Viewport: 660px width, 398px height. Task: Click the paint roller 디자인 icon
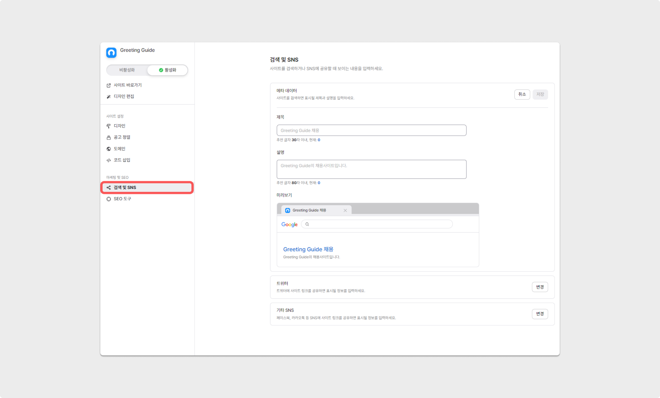(109, 126)
